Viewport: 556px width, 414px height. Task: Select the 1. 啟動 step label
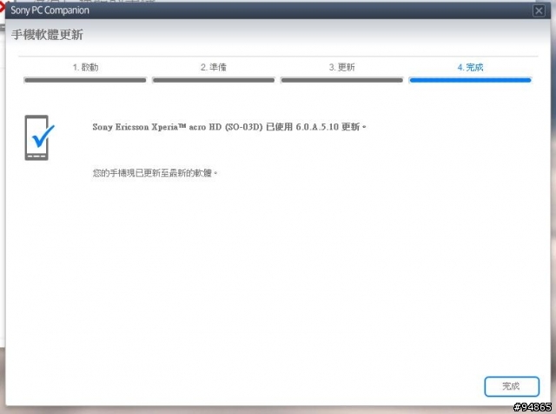click(85, 67)
